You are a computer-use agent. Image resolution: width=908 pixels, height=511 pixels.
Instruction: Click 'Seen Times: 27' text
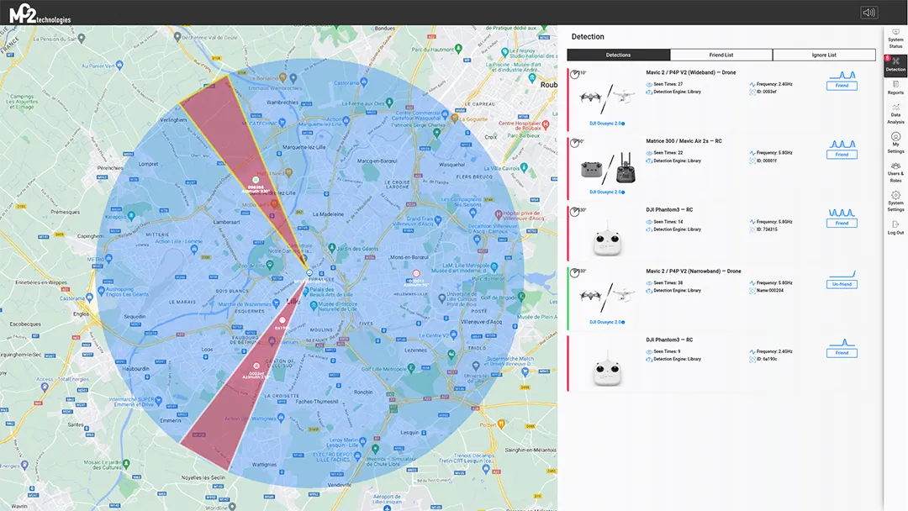point(668,85)
